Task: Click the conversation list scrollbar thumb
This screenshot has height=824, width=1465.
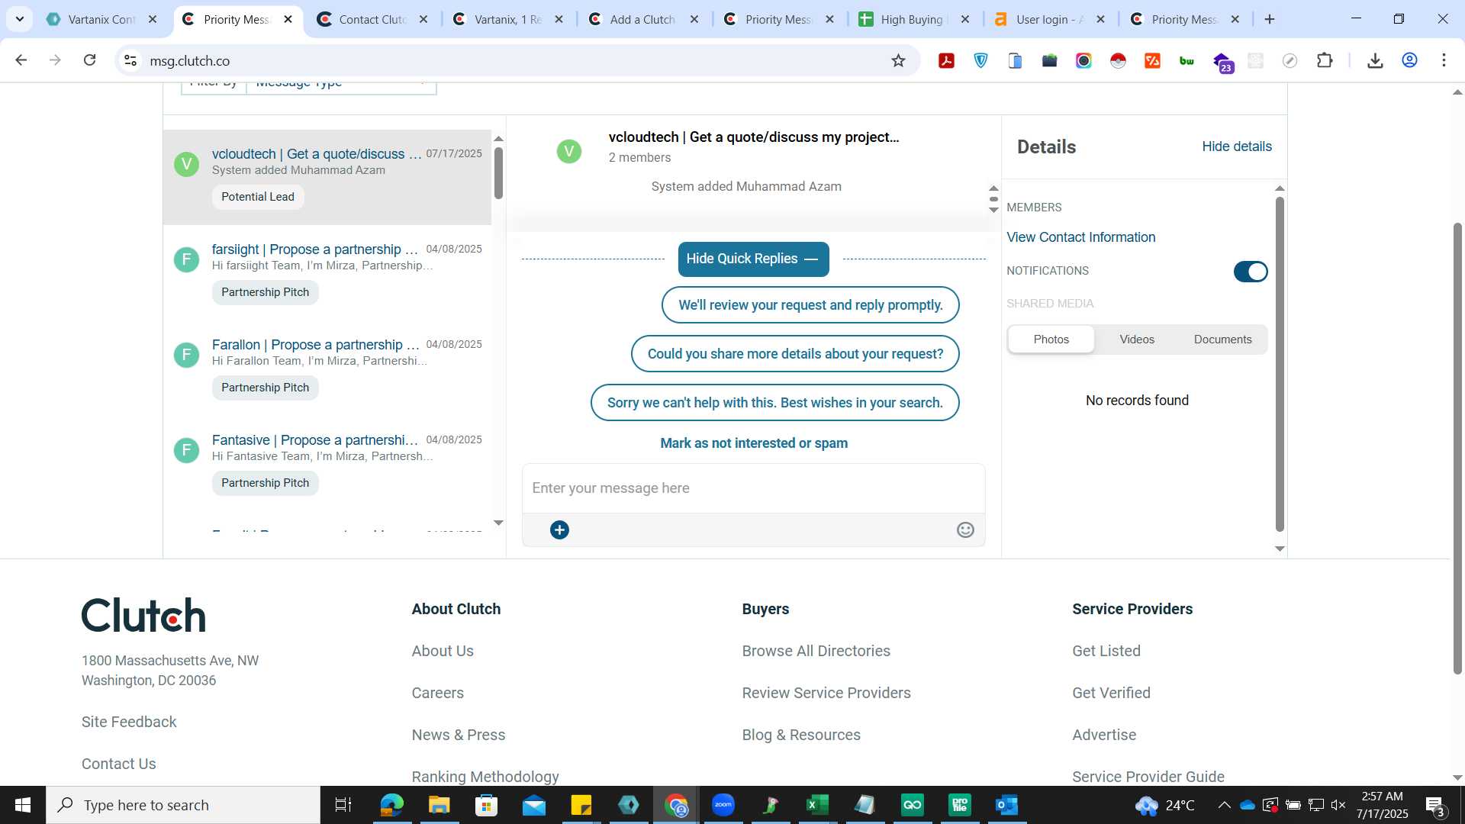Action: (498, 173)
